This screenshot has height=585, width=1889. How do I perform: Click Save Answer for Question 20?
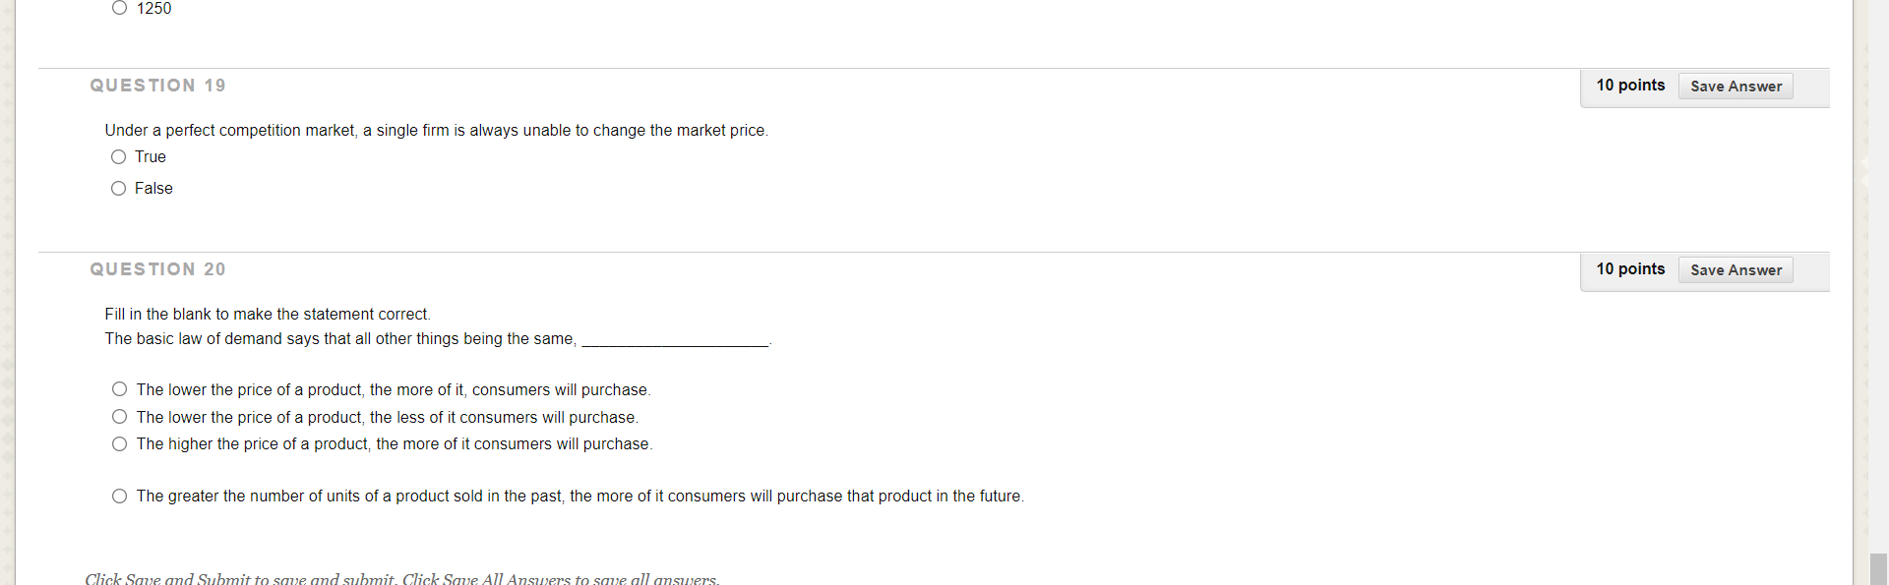pos(1736,269)
